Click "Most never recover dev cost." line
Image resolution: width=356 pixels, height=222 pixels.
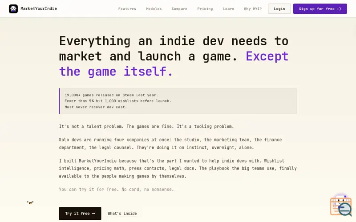coord(96,107)
